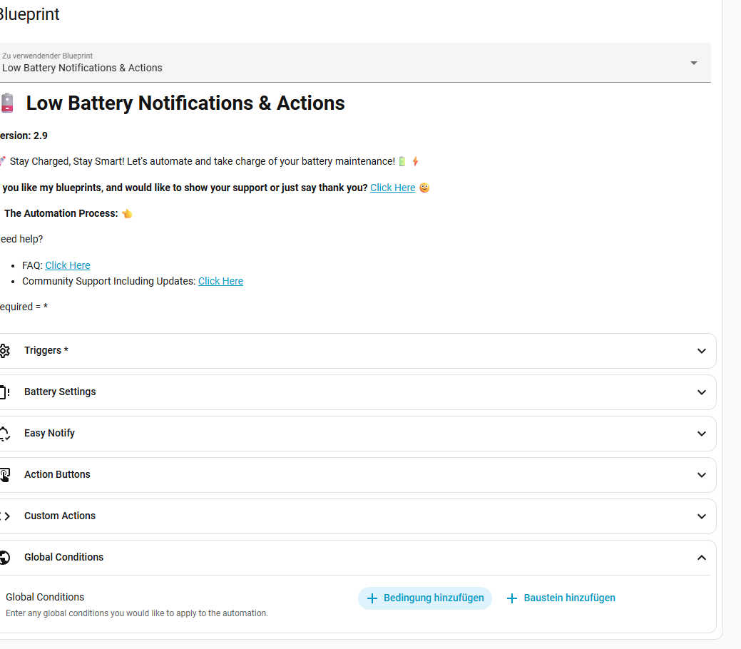Open the FAQ 'Click Here' link
This screenshot has height=649, width=741.
coord(68,265)
